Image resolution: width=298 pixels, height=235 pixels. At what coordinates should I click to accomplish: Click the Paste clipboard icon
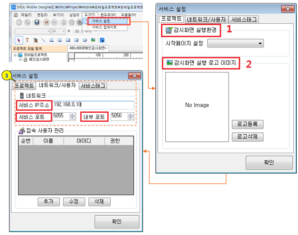[79, 22]
